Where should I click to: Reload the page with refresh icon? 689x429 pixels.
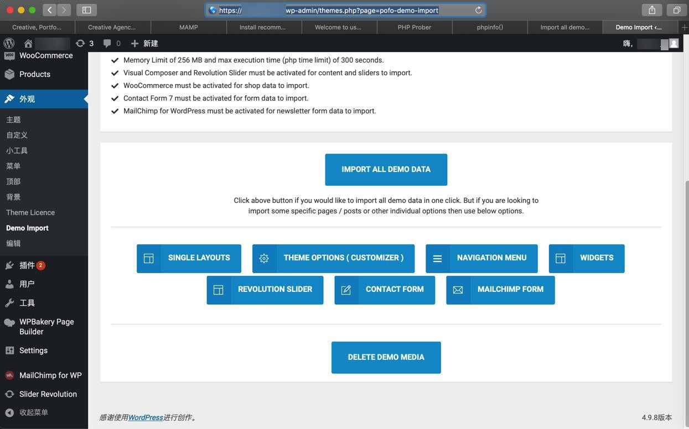[x=478, y=10]
